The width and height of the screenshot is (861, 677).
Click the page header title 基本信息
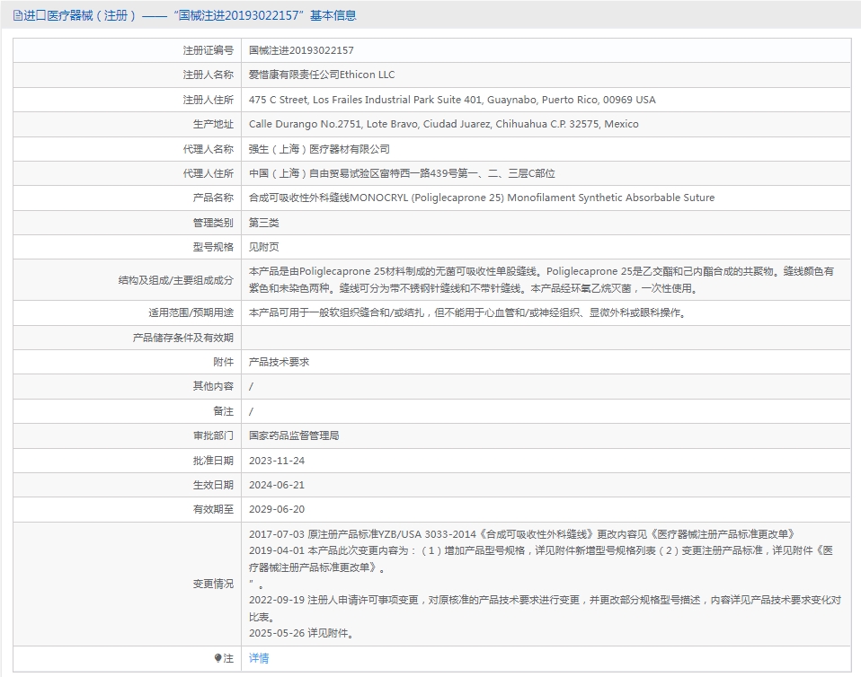pyautogui.click(x=333, y=15)
